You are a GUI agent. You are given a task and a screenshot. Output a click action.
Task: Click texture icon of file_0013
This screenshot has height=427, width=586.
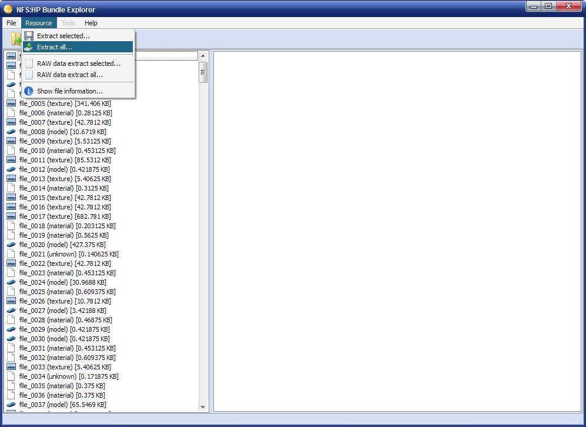point(11,179)
